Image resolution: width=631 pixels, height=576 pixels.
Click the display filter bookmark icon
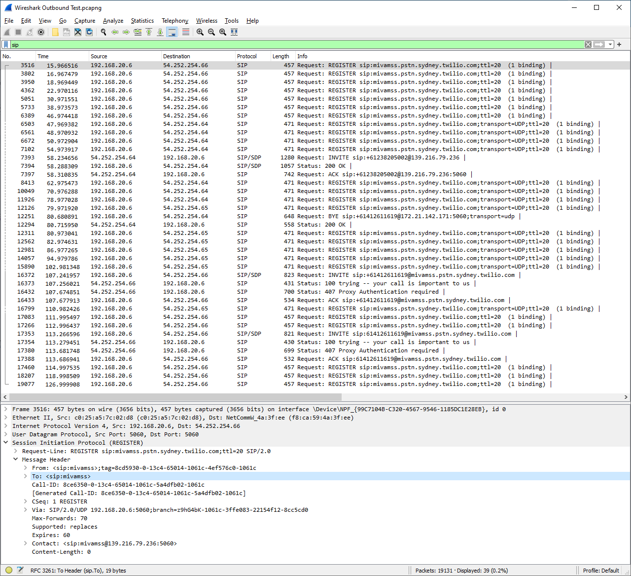pyautogui.click(x=6, y=44)
